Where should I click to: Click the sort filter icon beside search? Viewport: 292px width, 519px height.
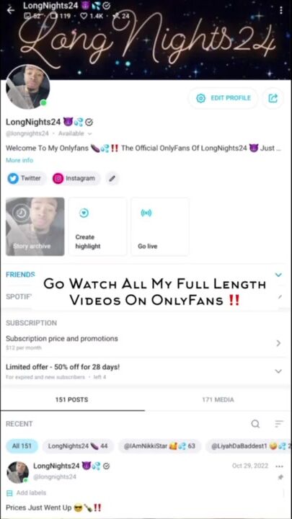(x=279, y=424)
